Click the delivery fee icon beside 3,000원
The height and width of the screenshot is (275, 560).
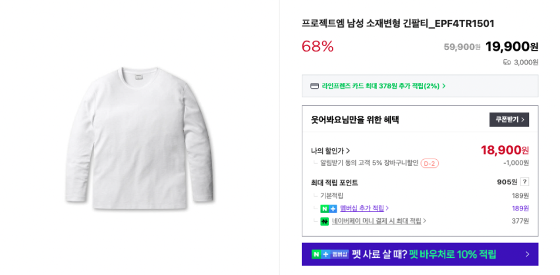click(507, 63)
